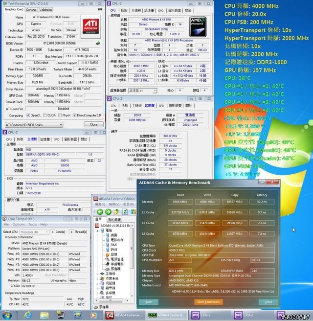Open Windows Media Player from taskbar
Viewport: 313px width, 321px height.
tap(94, 315)
